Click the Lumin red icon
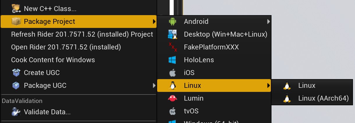Image resolution: width=355 pixels, height=123 pixels. [173, 98]
